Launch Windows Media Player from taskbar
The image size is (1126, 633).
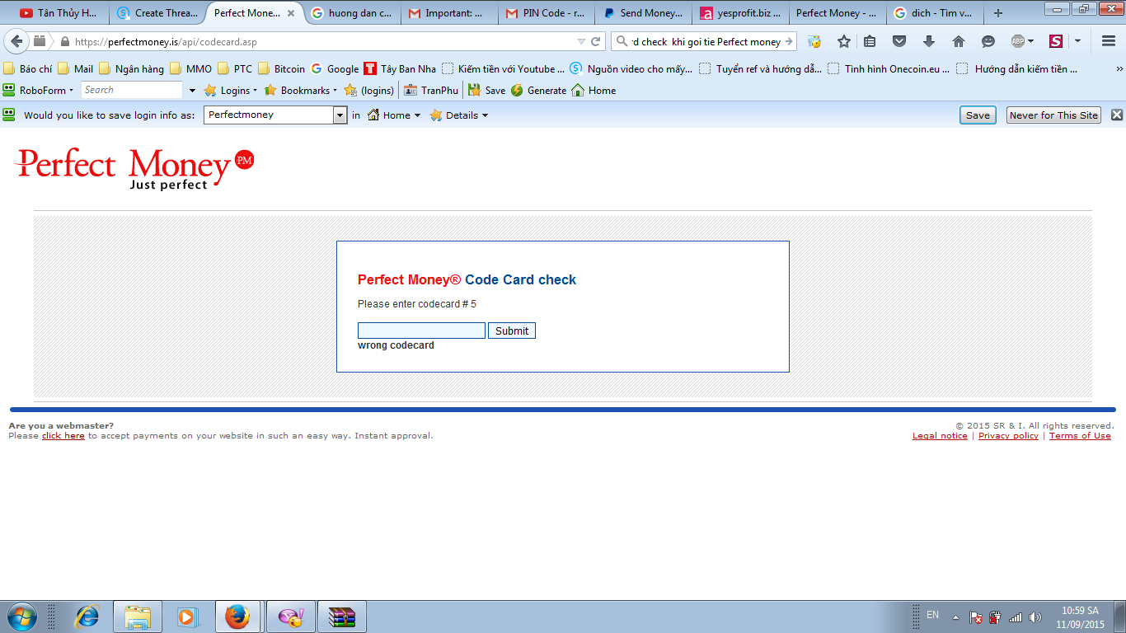(187, 617)
